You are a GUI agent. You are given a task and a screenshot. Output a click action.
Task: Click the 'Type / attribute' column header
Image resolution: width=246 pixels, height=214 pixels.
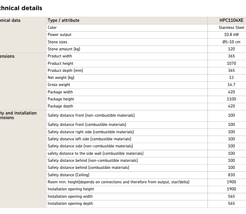63,21
